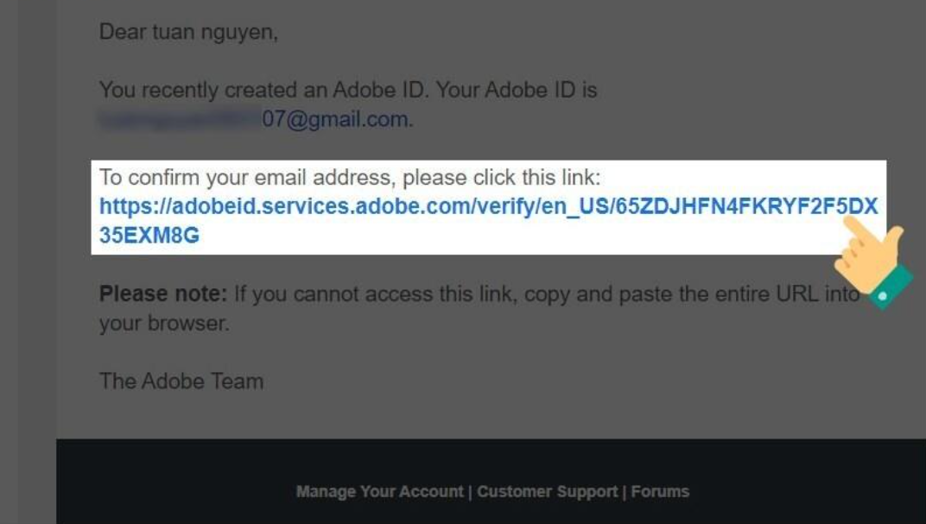
Task: Click the 35EXM8G continuation of the link
Action: click(x=149, y=236)
